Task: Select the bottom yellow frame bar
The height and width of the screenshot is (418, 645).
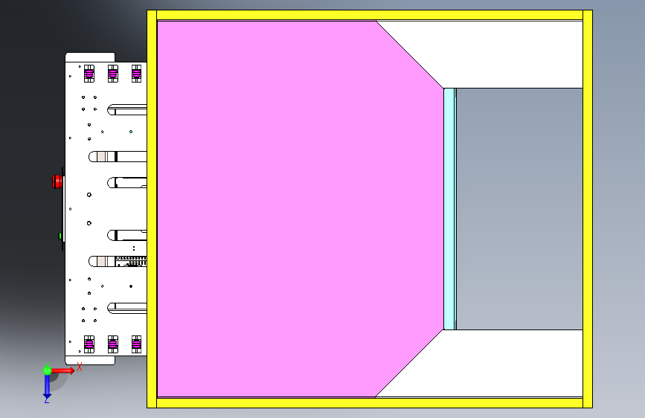Action: (x=370, y=403)
